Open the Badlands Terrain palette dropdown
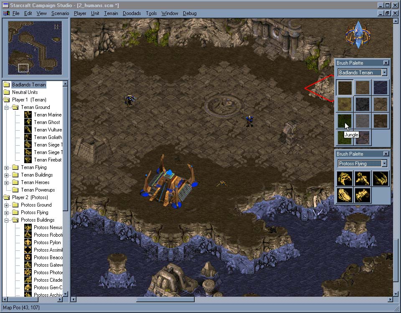This screenshot has width=401, height=313. (x=384, y=73)
